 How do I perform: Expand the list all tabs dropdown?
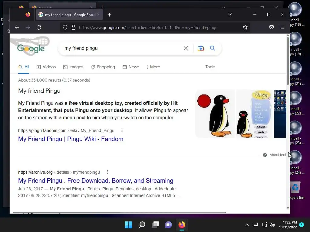click(x=229, y=14)
